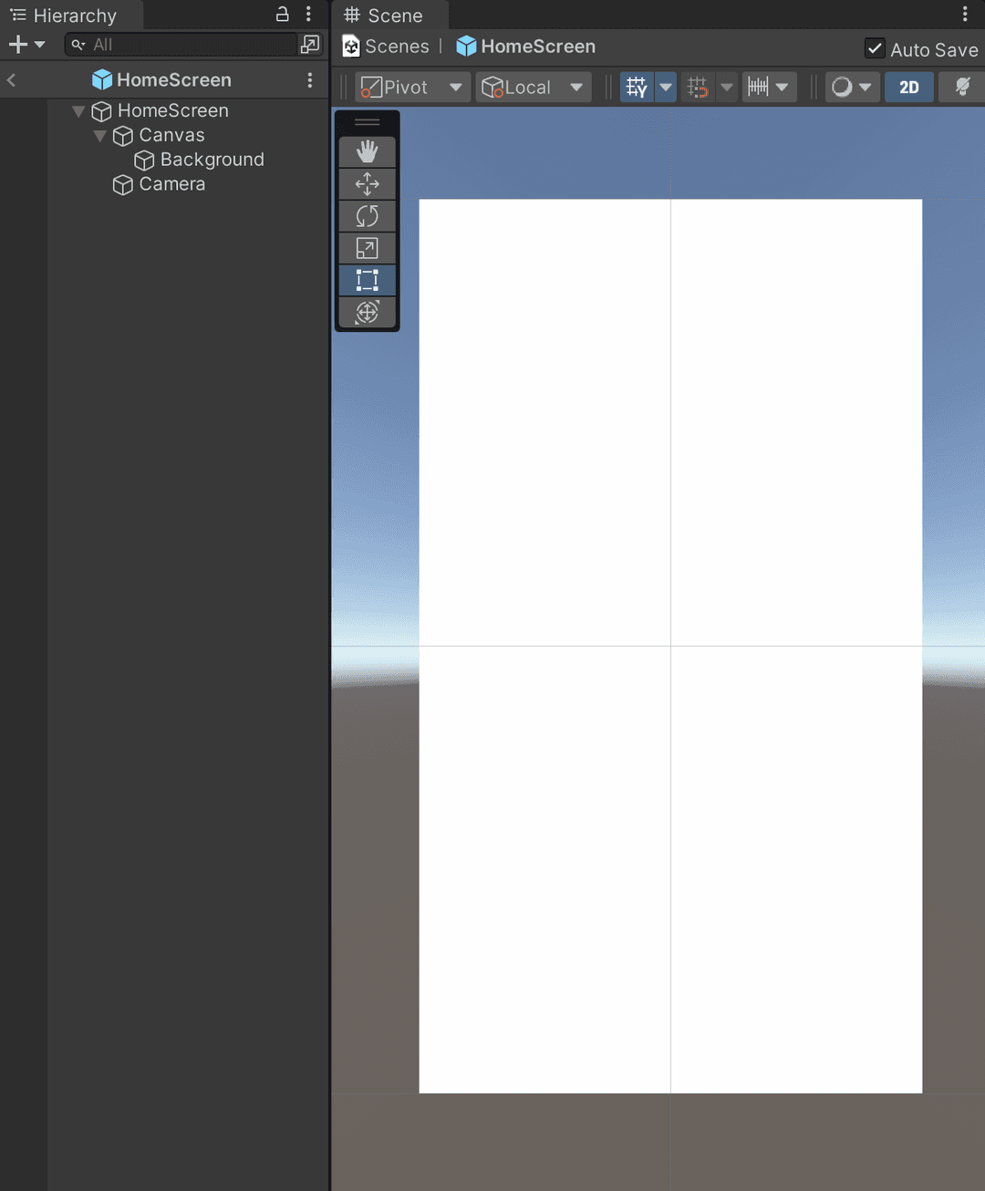Screen dimensions: 985x1191
Task: Open the scene picker search icon
Action: (x=310, y=44)
